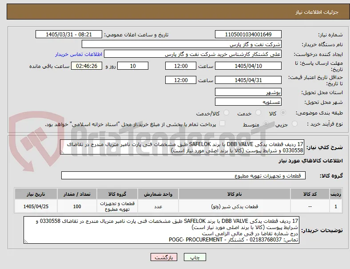This screenshot has width=350, height=269.
Task: Click the واحد شمارش column header
Action: click(x=158, y=194)
